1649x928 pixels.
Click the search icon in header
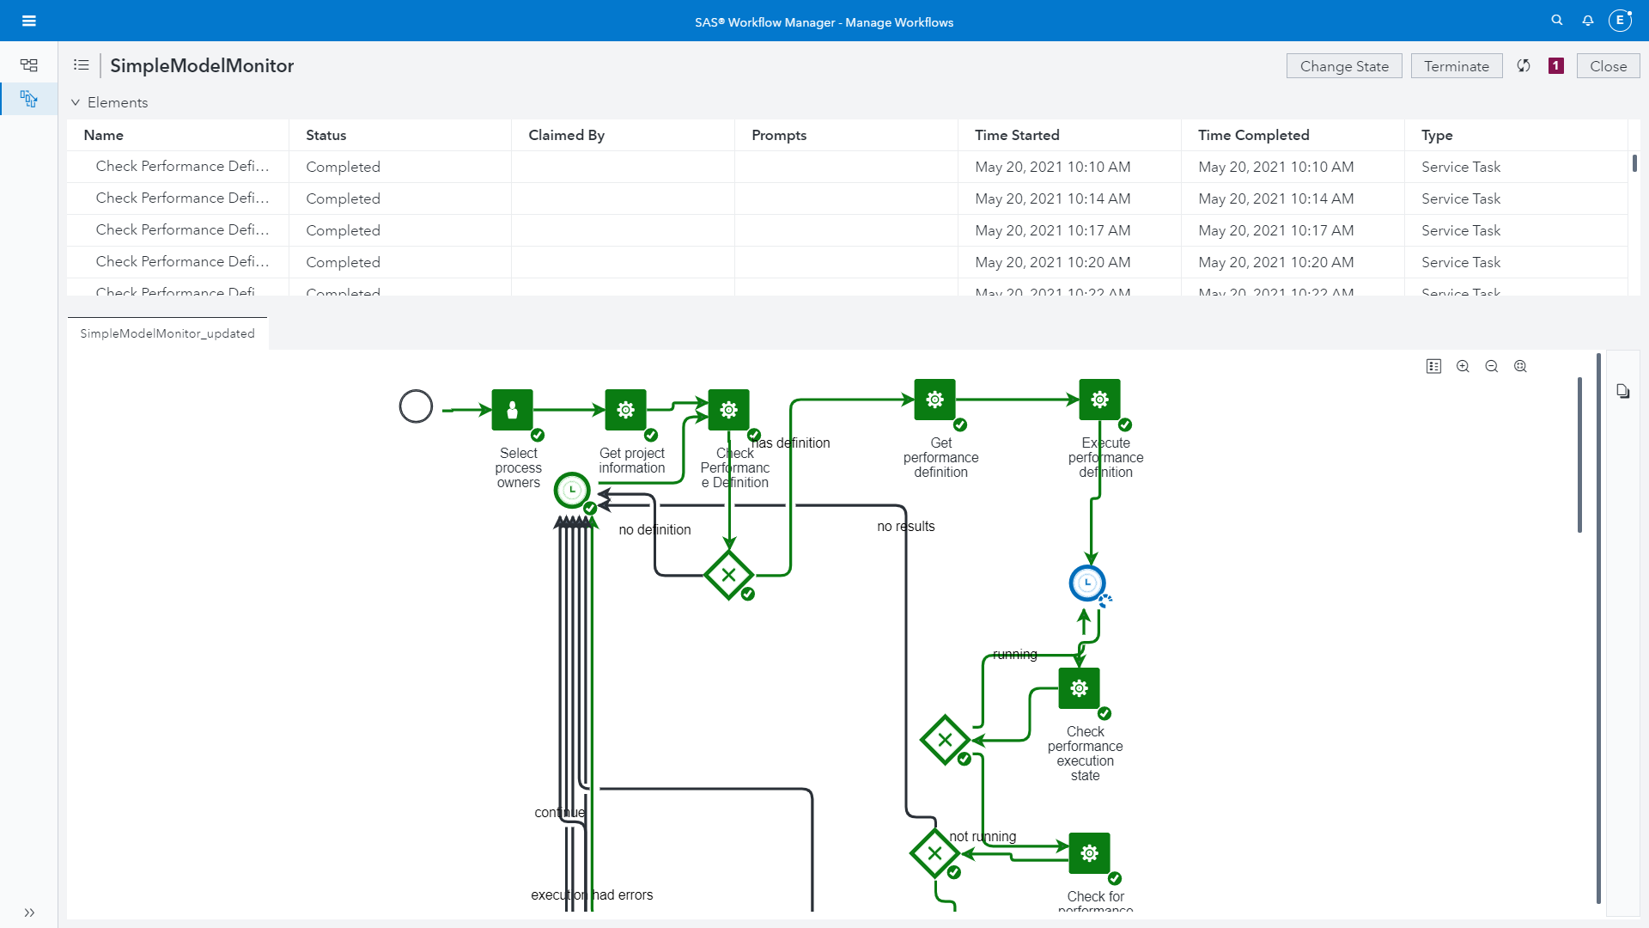(x=1556, y=20)
